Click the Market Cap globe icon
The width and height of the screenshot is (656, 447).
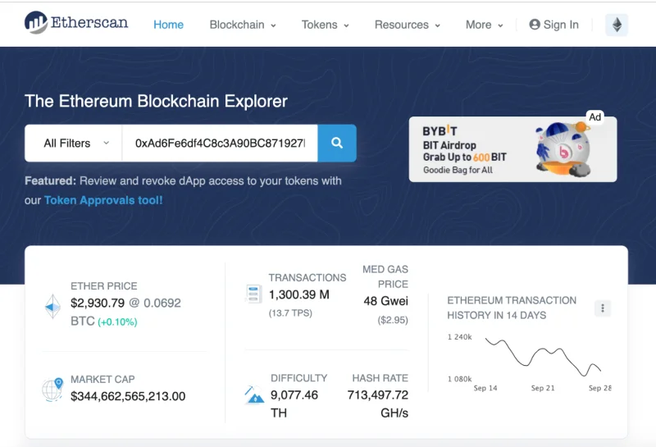(x=52, y=390)
